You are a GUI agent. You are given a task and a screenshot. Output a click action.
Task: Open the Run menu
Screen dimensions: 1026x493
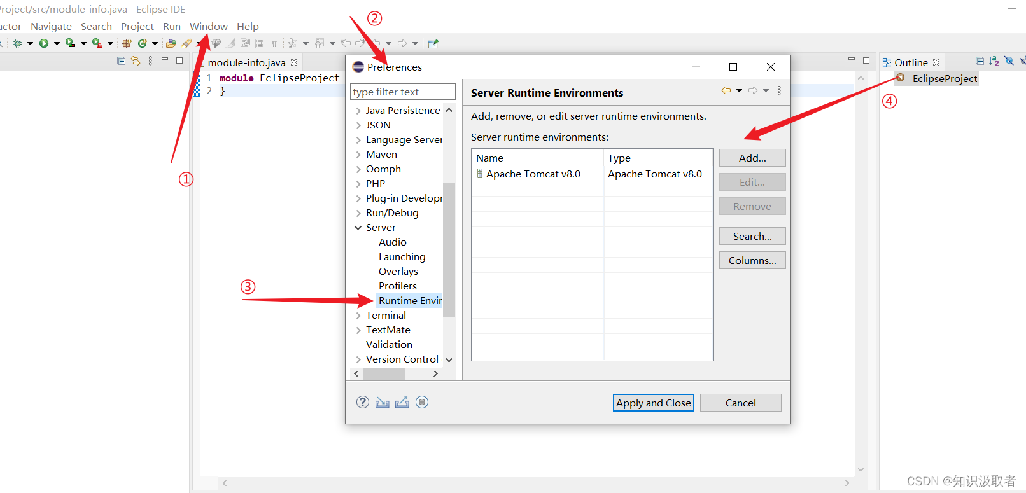coord(172,26)
